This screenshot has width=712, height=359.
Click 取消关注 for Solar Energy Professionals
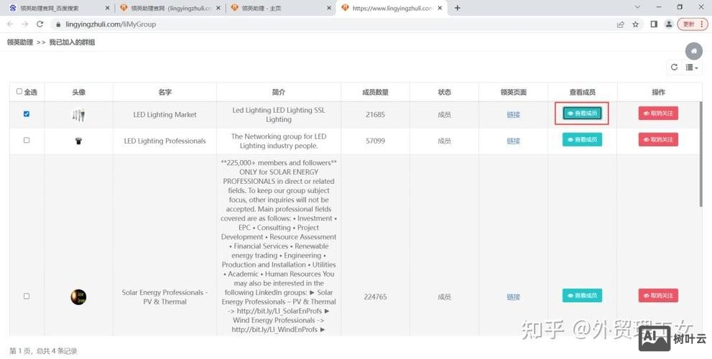point(658,296)
